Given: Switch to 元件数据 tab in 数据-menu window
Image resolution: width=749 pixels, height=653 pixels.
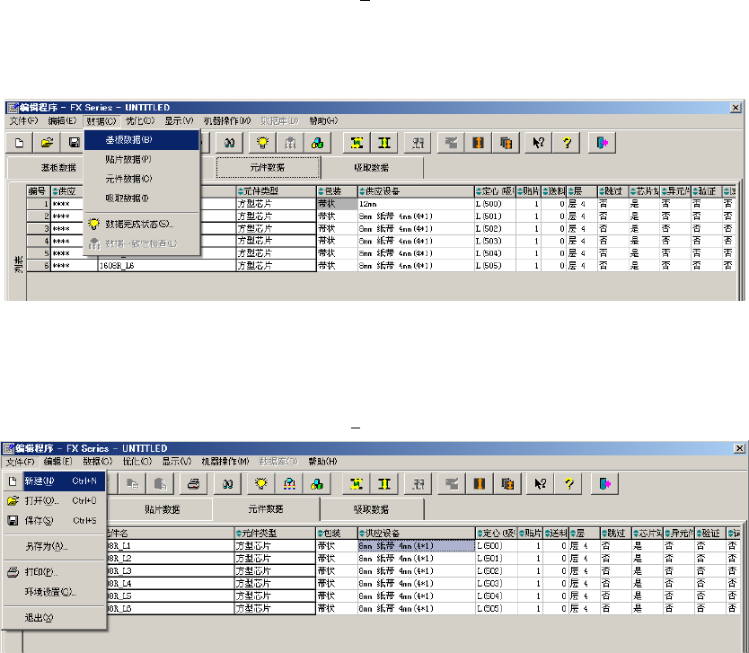Looking at the screenshot, I should pos(268,168).
